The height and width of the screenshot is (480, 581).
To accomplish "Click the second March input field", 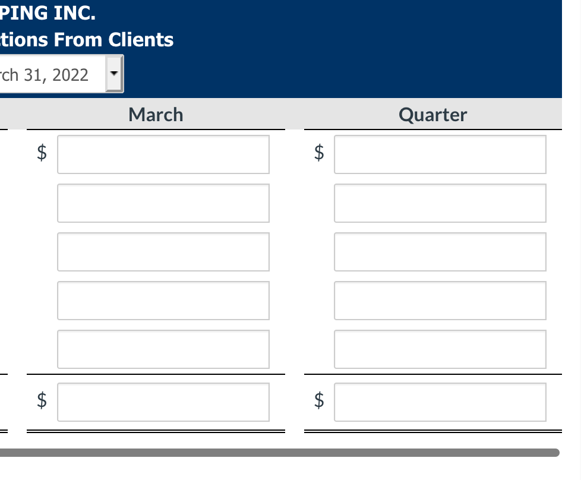I will point(163,203).
